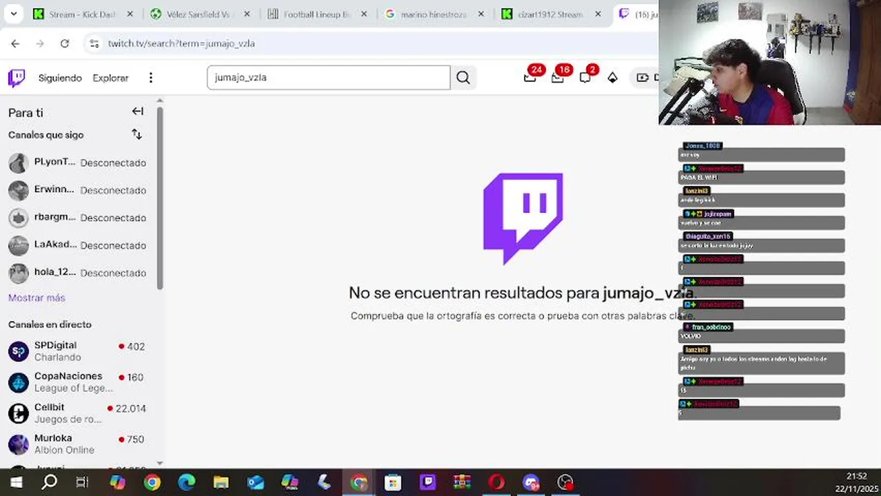Sort followed channels with arrows icon
Screen dimensions: 881x496
pos(136,134)
